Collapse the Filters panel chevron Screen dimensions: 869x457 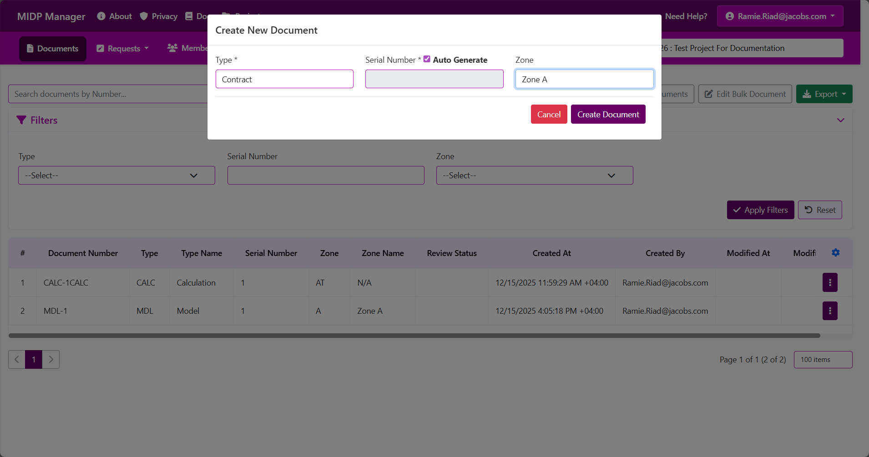[841, 120]
